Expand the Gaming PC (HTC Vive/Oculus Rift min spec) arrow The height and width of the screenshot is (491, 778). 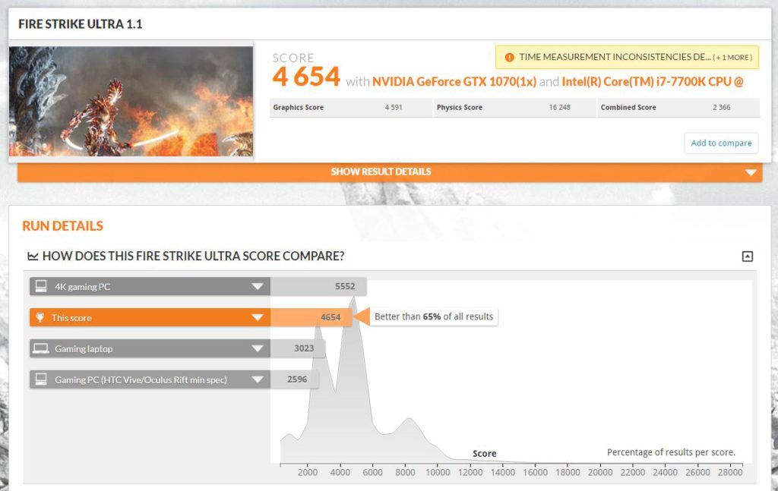[258, 379]
